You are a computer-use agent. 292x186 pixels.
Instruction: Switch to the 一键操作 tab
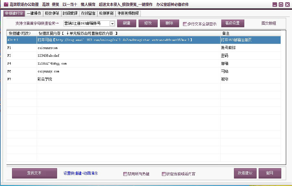(34, 13)
